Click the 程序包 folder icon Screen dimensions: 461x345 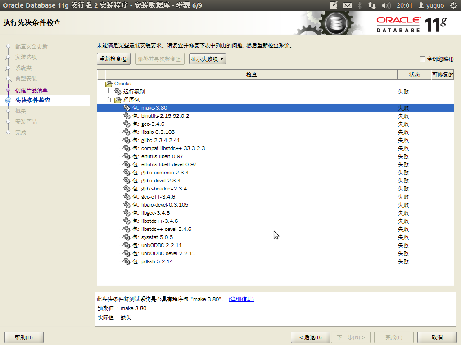pos(118,100)
